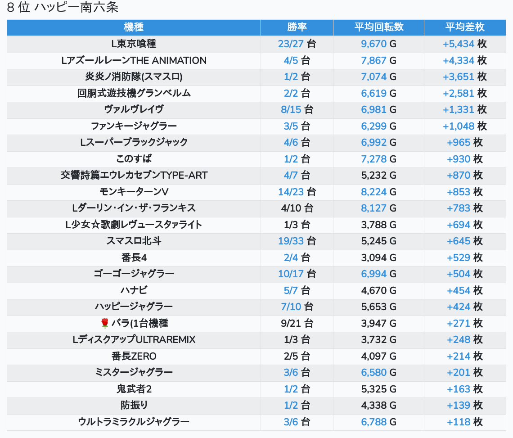Screen dimensions: 513x438
Task: Click average spins 8,127 G
Action: click(x=379, y=208)
